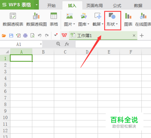
Task: Open the 图库 gallery icon
Action: (x=84, y=16)
